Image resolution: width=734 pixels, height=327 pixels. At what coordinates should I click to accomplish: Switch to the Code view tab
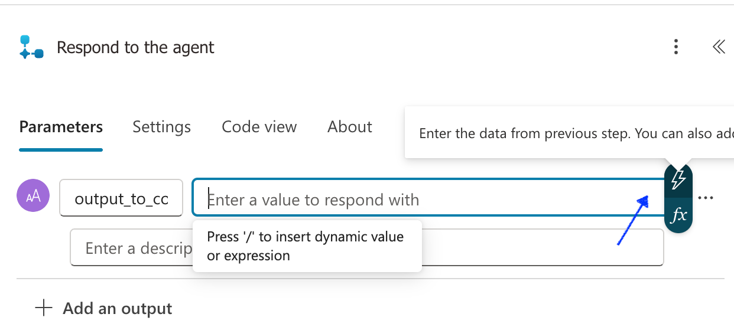tap(259, 127)
